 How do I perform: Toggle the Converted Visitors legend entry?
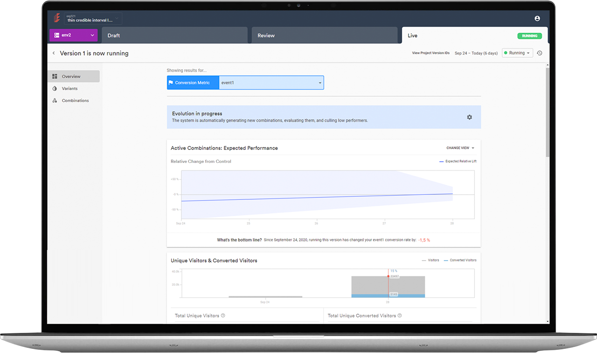click(x=460, y=261)
